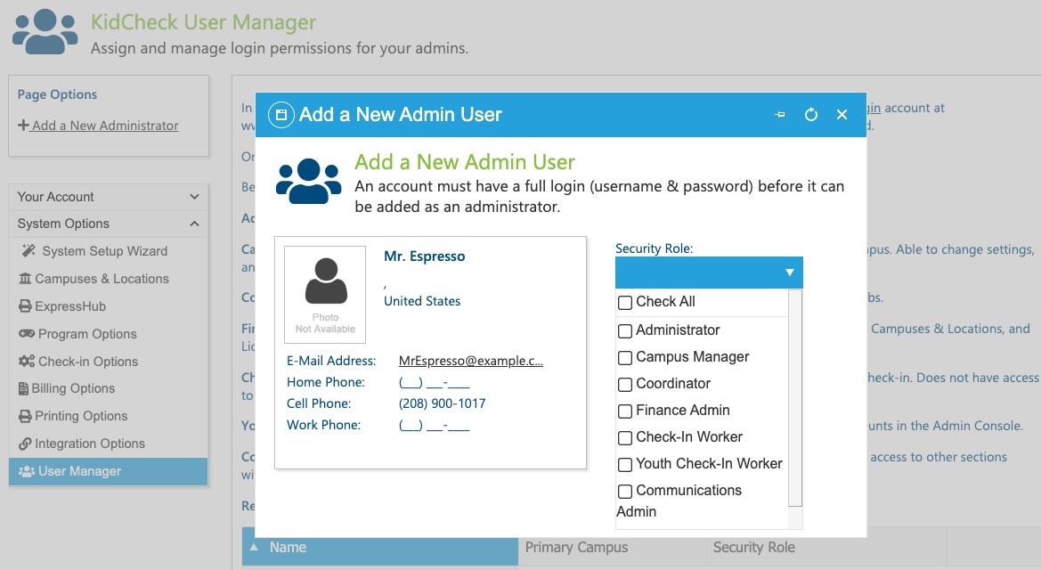The height and width of the screenshot is (570, 1041).
Task: Sort by Primary Campus column header
Action: 576,548
